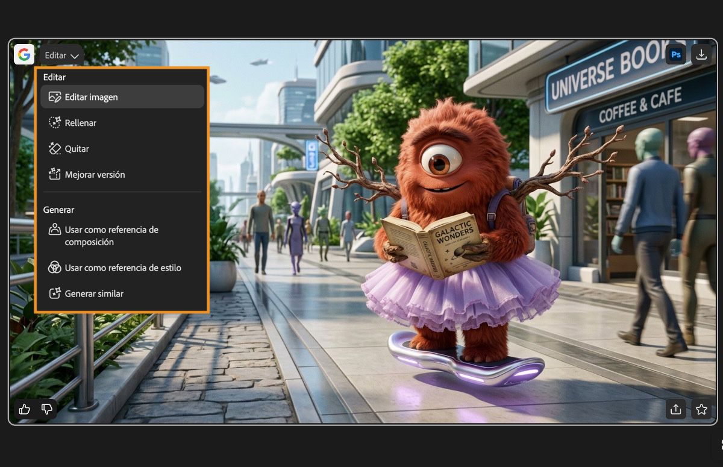723x467 pixels.
Task: Share the image with the share icon
Action: 676,409
